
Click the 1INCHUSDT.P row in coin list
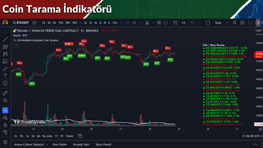click(222, 62)
